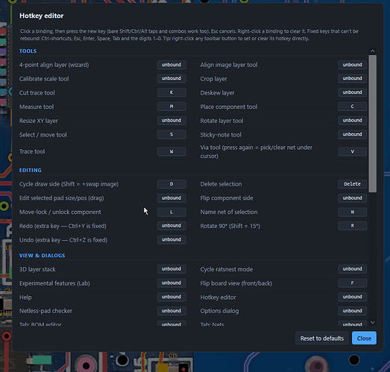Viewport: 390px width, 372px height.
Task: Set a binding for Options dialog
Action: pos(352,311)
